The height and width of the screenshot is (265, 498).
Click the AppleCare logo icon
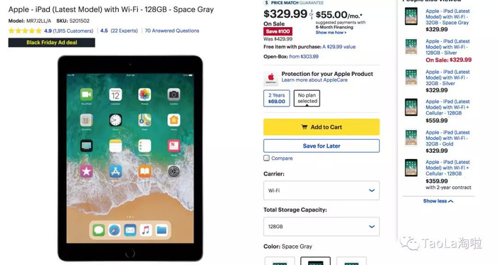(x=271, y=78)
